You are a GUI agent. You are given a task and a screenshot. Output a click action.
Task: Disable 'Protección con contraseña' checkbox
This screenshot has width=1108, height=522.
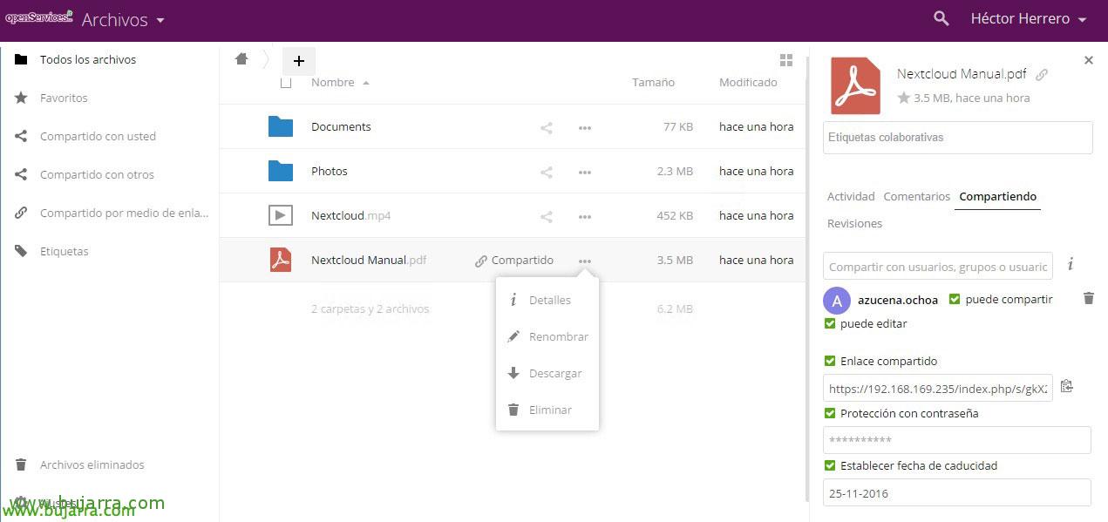[x=830, y=413]
